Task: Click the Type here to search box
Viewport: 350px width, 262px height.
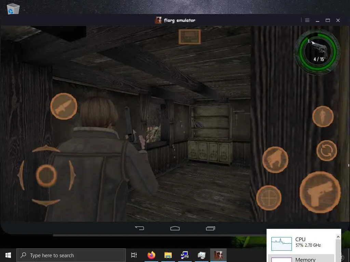Action: coord(71,255)
